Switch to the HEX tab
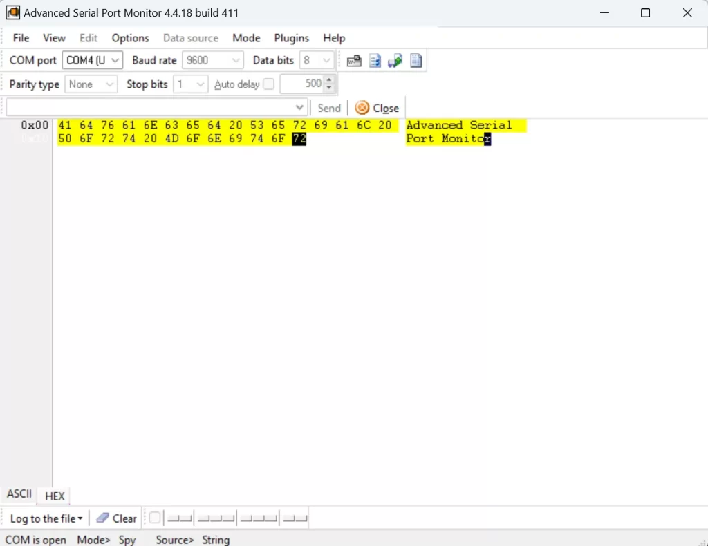The height and width of the screenshot is (546, 708). click(55, 496)
